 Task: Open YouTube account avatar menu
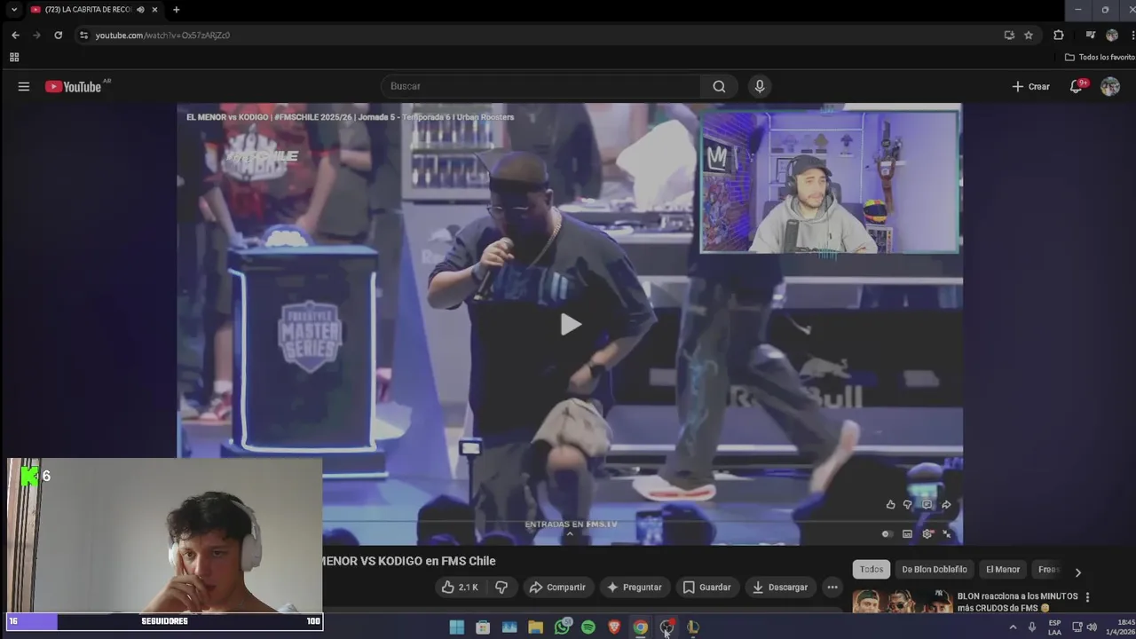click(1109, 86)
